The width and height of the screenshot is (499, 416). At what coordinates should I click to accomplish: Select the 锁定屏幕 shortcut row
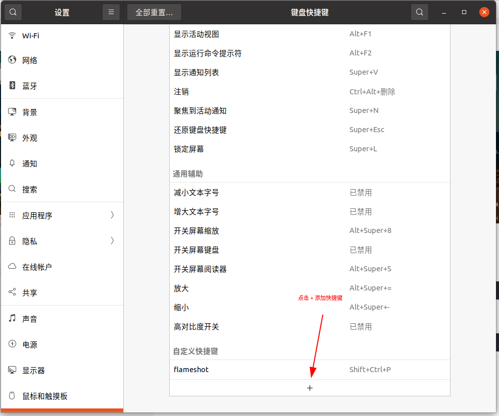coord(310,149)
